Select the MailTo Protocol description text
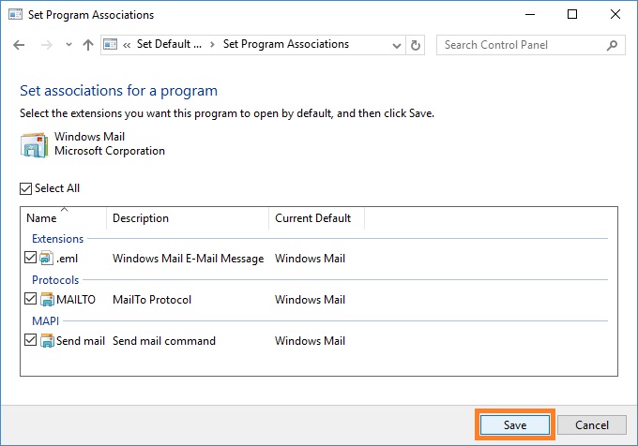Screen dimensions: 638x446 [x=152, y=300]
